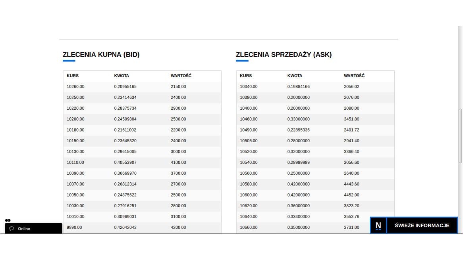Select bid rate 10110.00

pyautogui.click(x=75, y=162)
